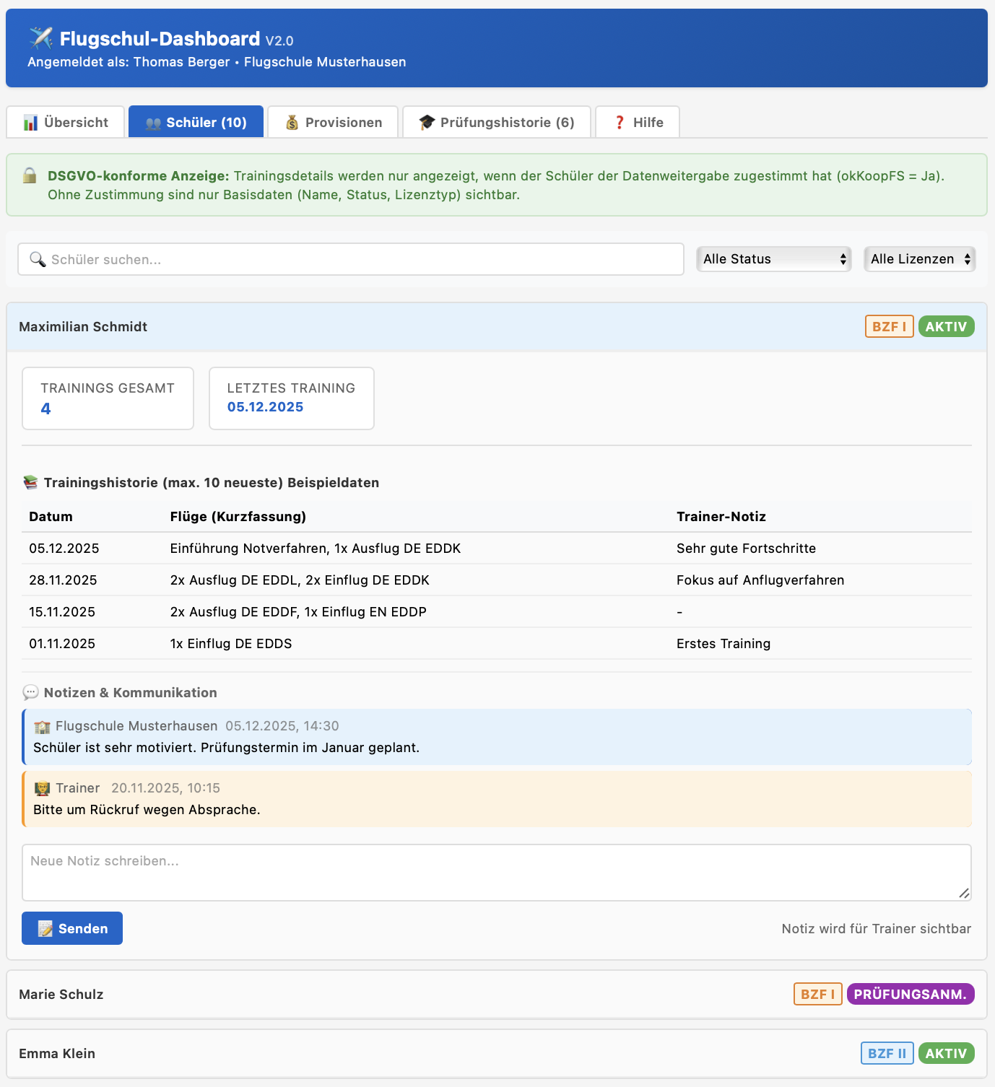Click the AKTIV badge for Maximilian Schmidt
The height and width of the screenshot is (1087, 995).
tap(946, 327)
